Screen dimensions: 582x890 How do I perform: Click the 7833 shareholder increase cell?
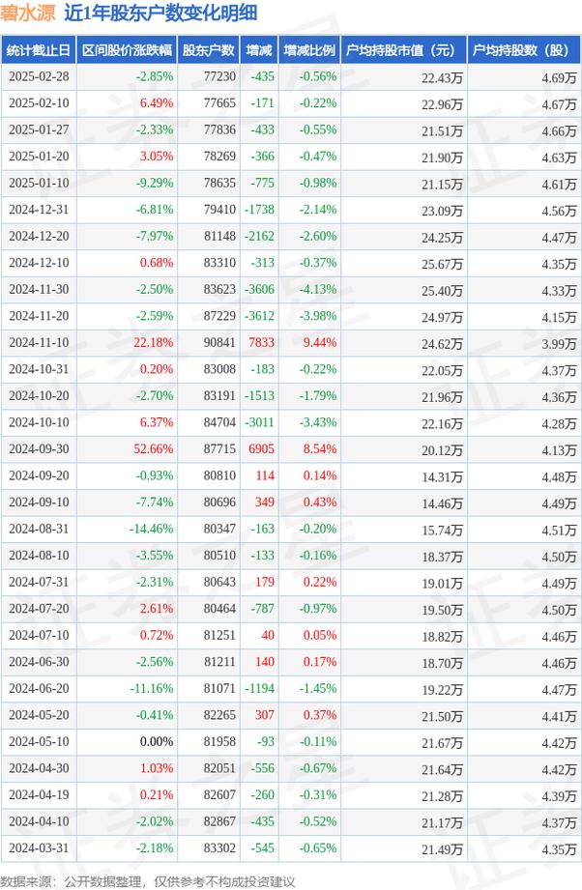(x=262, y=342)
